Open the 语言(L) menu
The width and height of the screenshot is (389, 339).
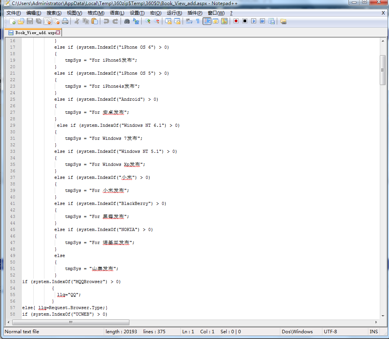pos(117,13)
